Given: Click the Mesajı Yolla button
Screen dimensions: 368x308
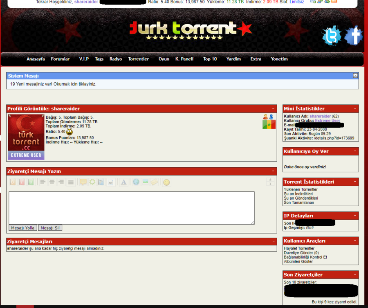Looking at the screenshot, I should (x=23, y=228).
